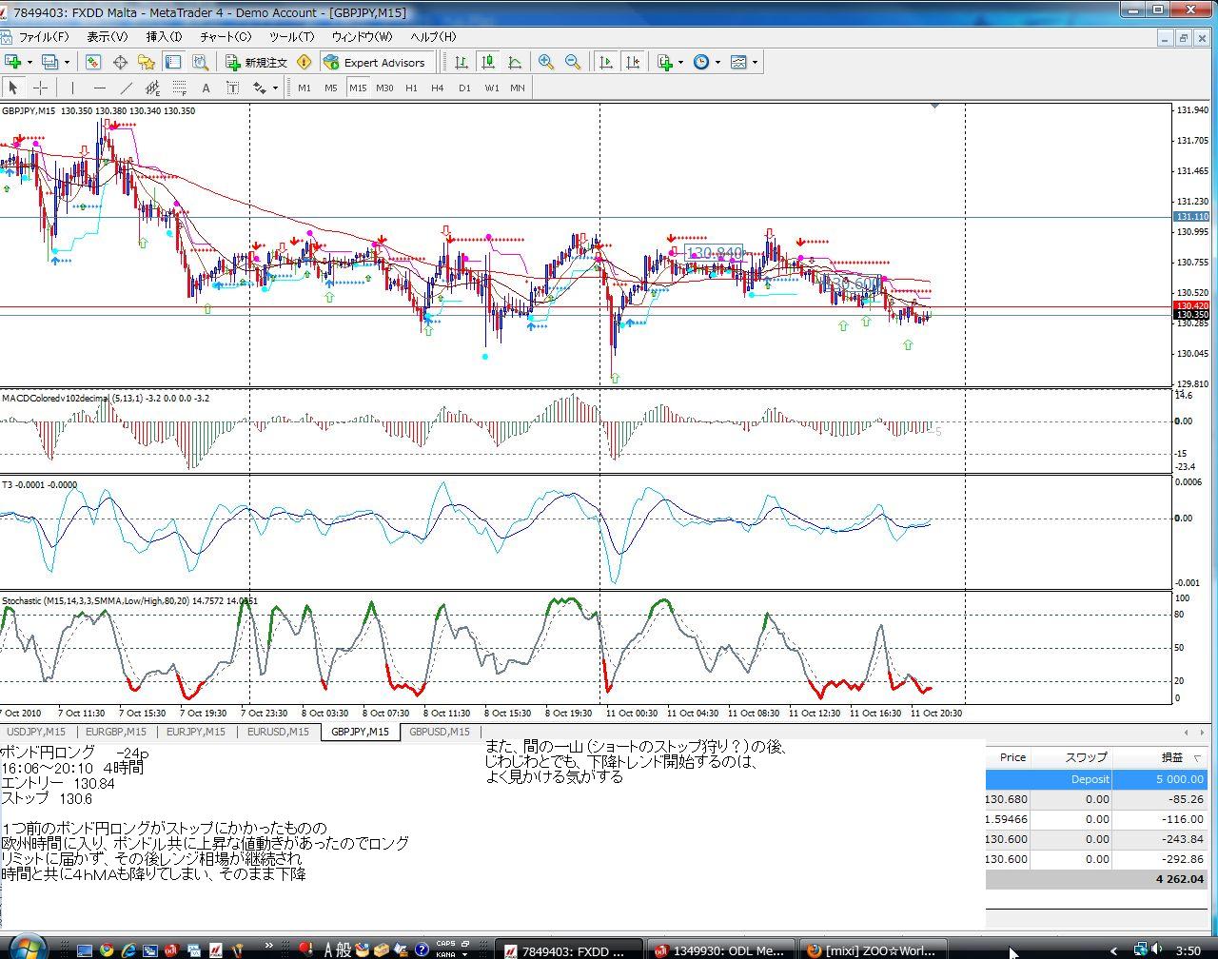Viewport: 1218px width, 959px height.
Task: Open the チャート(C) menu
Action: pos(226,36)
